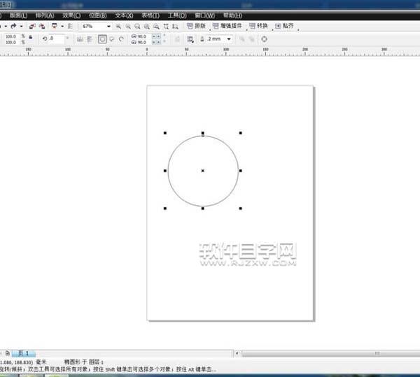Select the Pie shape mode icon
Viewport: 420px width, 377px height.
[x=112, y=39]
